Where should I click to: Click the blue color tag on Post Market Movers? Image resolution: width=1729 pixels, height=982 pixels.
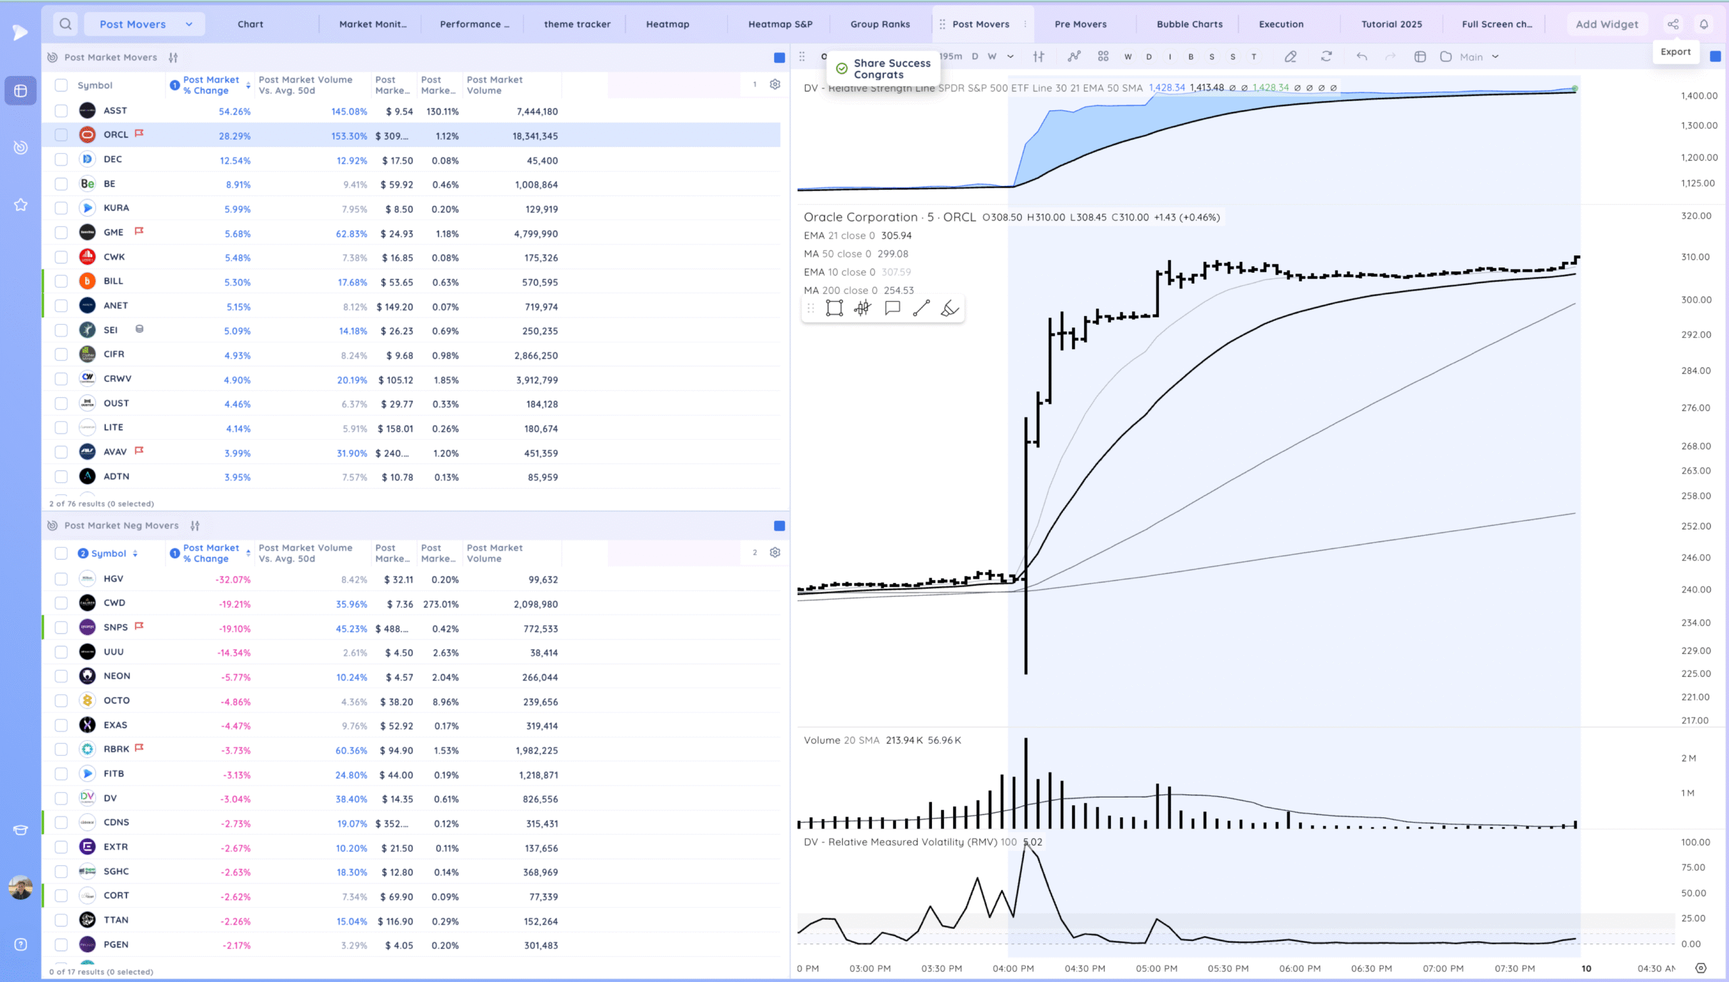(779, 57)
